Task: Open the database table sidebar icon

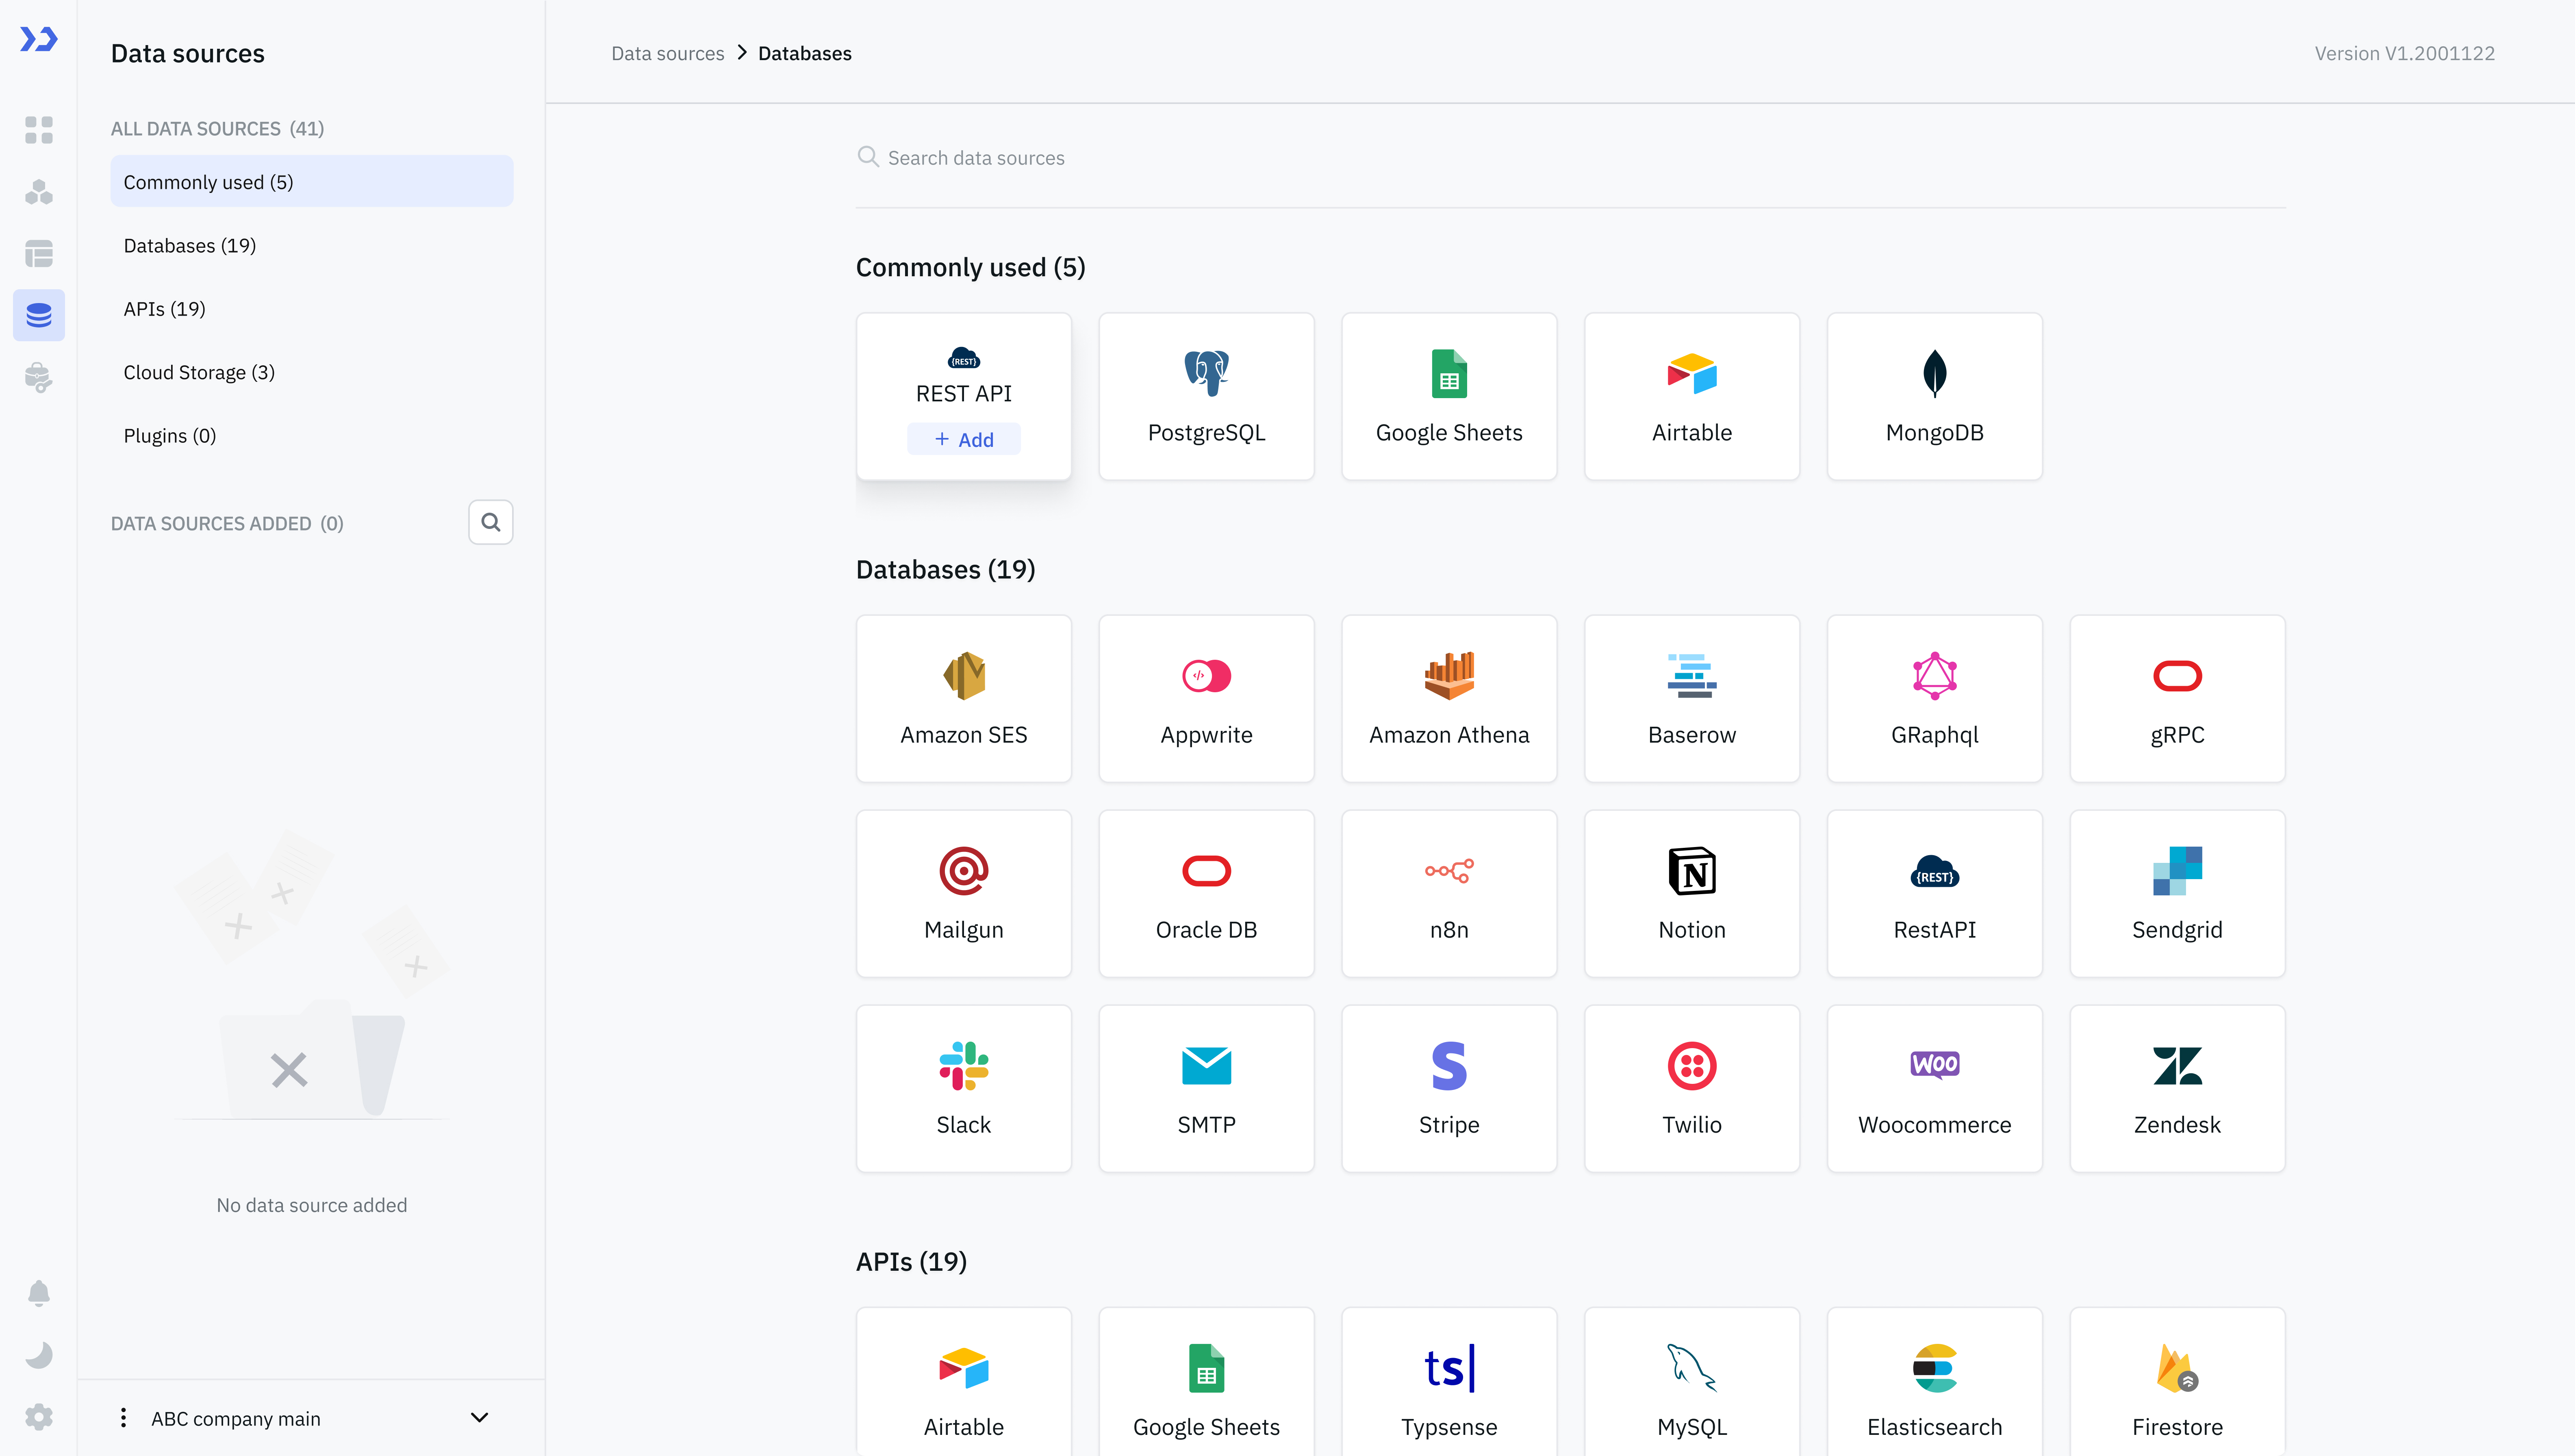Action: 38,254
